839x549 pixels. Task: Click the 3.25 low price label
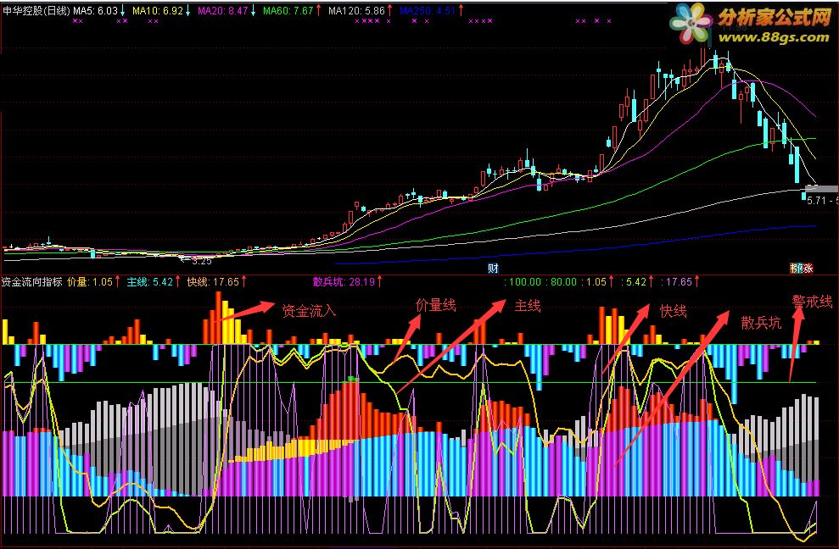click(201, 261)
